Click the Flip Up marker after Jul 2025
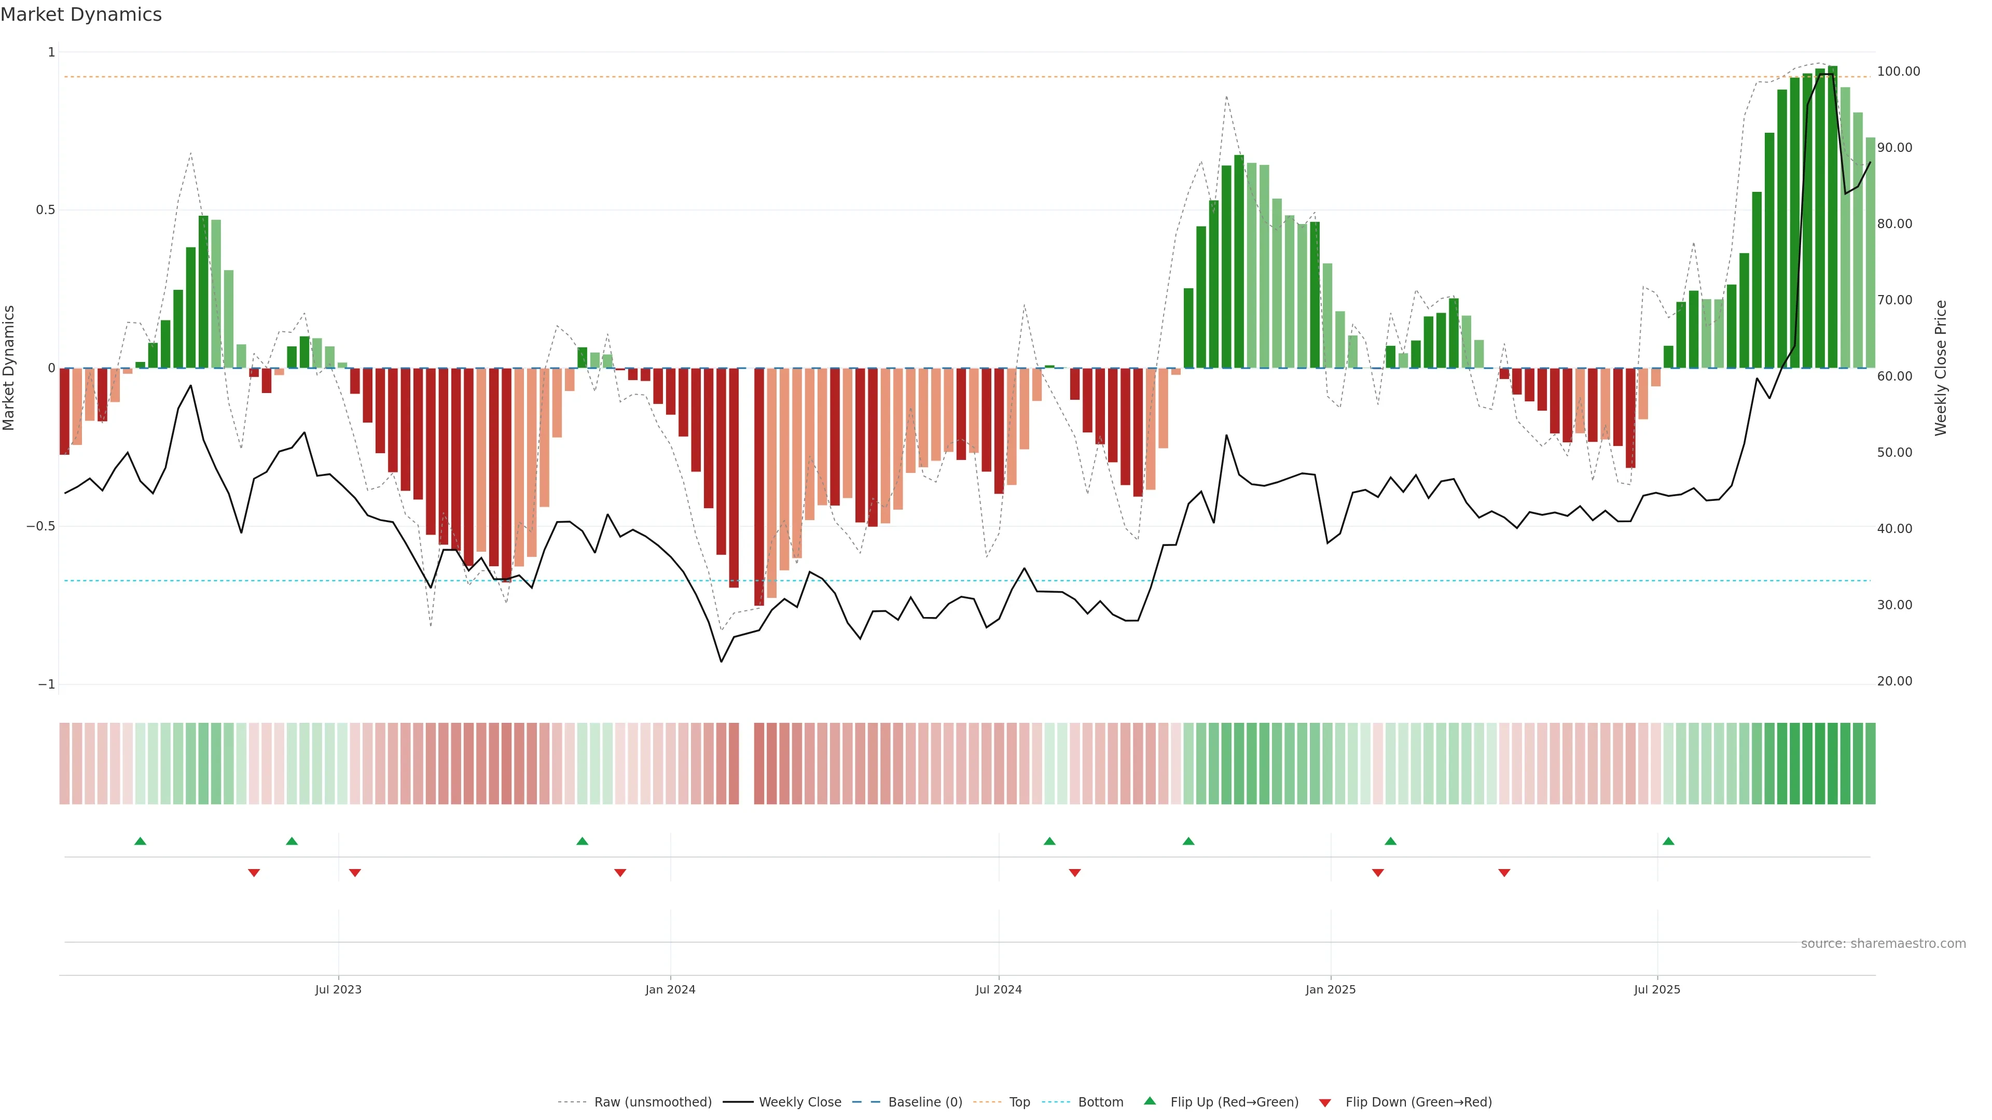The width and height of the screenshot is (1992, 1120). [x=1668, y=841]
